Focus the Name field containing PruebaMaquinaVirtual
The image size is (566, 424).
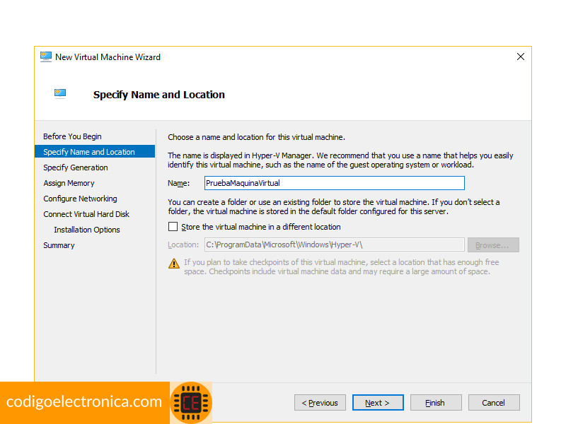tap(334, 183)
